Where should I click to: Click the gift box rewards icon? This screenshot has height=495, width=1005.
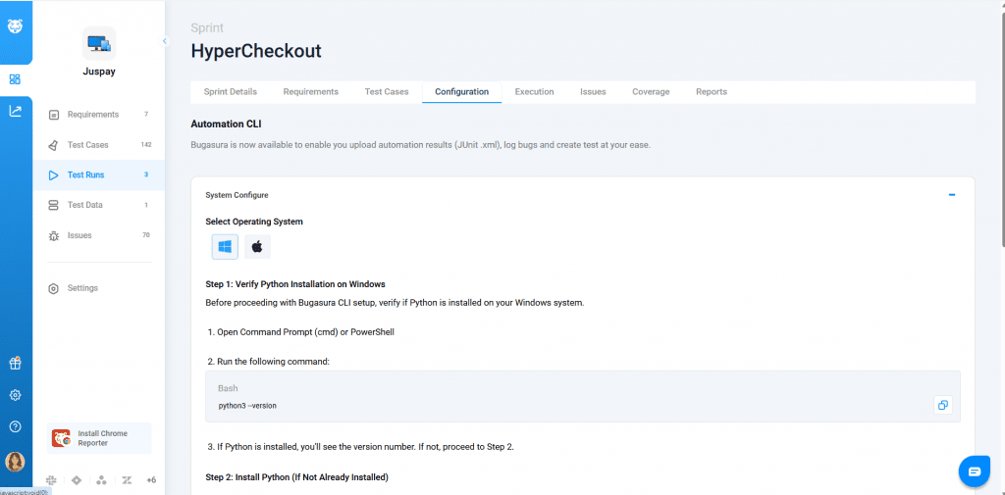click(15, 363)
